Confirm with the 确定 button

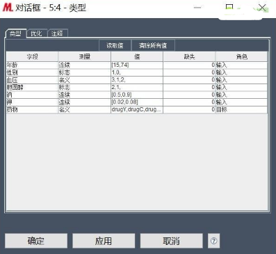[x=36, y=241]
